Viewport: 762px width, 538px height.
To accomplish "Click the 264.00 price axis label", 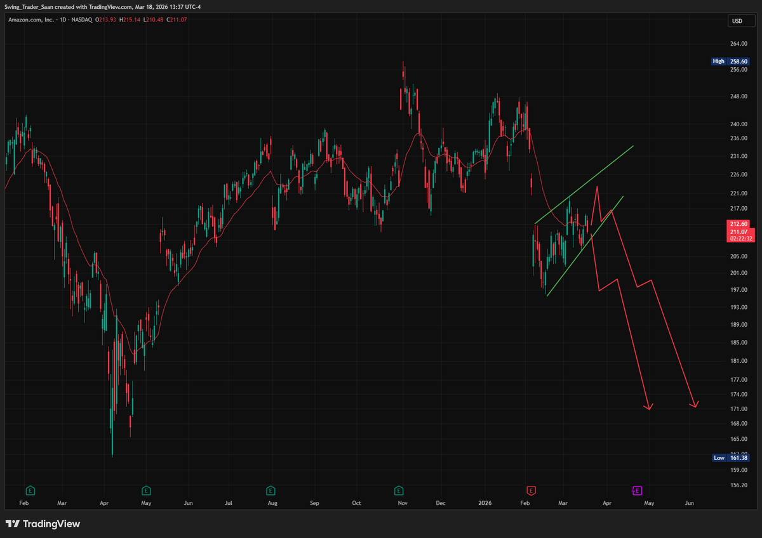I will 739,44.
